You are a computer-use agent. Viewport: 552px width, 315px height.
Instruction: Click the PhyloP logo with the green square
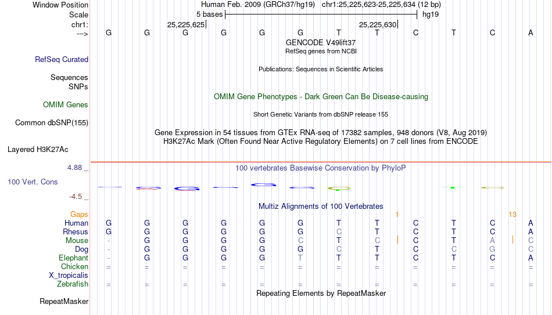453,187
